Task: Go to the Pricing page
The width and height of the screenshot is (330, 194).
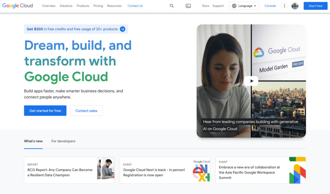Action: pos(98,6)
